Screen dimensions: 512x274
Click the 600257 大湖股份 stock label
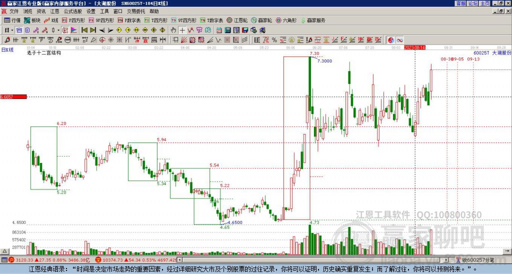coord(492,52)
